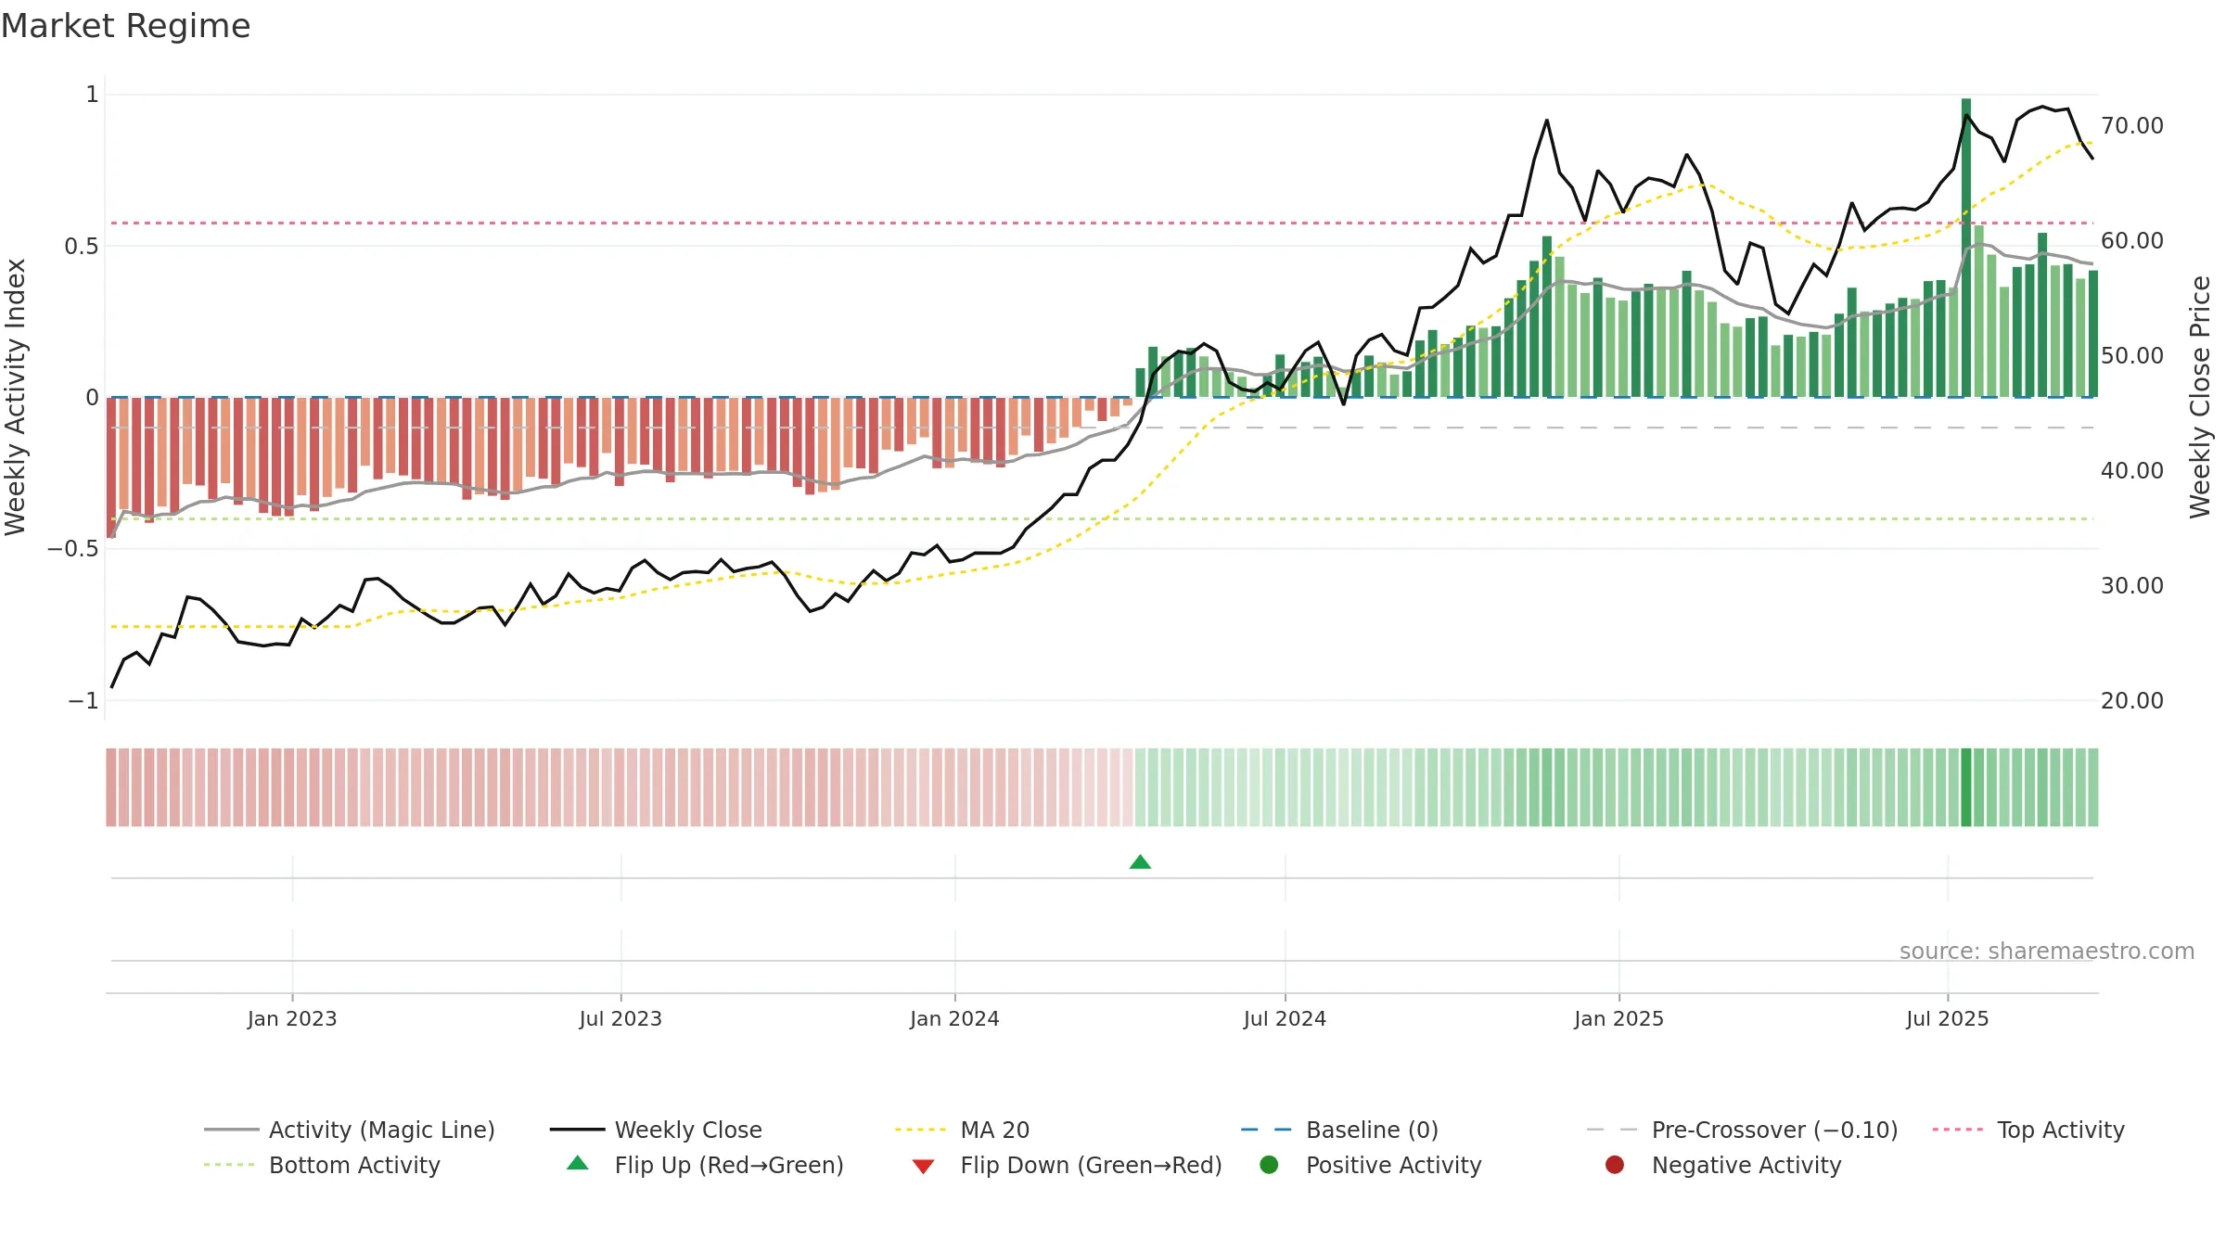Toggle MA 20 legend entry
Screen dimensions: 2226x1252
pos(962,1130)
